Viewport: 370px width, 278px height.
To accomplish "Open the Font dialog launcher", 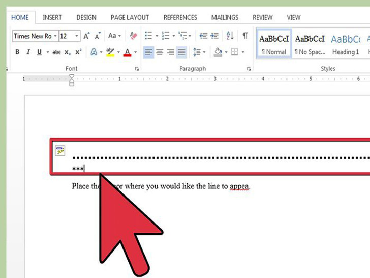I will click(137, 69).
